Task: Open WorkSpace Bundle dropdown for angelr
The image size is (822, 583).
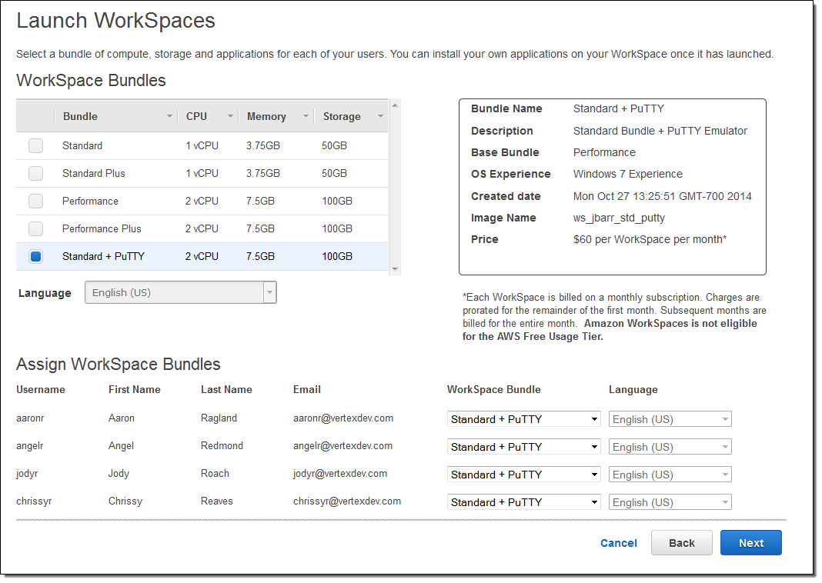Action: pos(523,447)
